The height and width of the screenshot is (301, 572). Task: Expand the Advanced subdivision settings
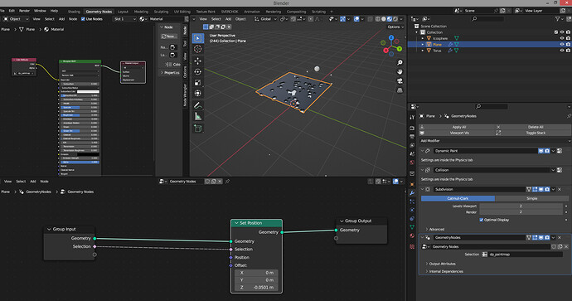pyautogui.click(x=436, y=229)
